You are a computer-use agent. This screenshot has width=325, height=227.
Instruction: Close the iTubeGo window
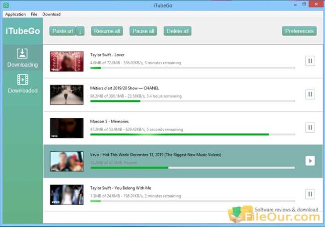tap(316, 4)
